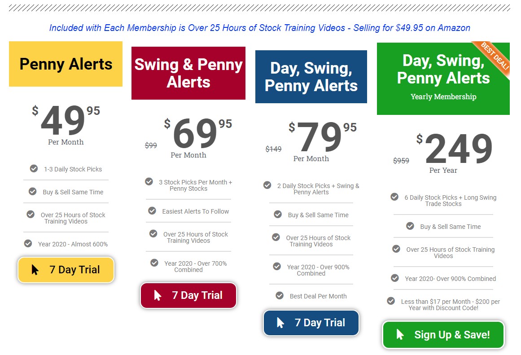Click the BEST DEAL! corner ribbon
The height and width of the screenshot is (355, 521).
495,56
